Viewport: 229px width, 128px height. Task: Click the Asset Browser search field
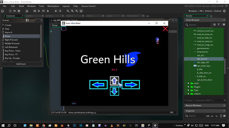click(x=197, y=25)
